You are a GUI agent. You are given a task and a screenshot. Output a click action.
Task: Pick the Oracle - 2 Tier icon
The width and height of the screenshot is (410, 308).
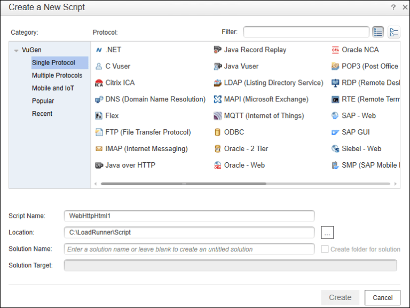point(218,149)
